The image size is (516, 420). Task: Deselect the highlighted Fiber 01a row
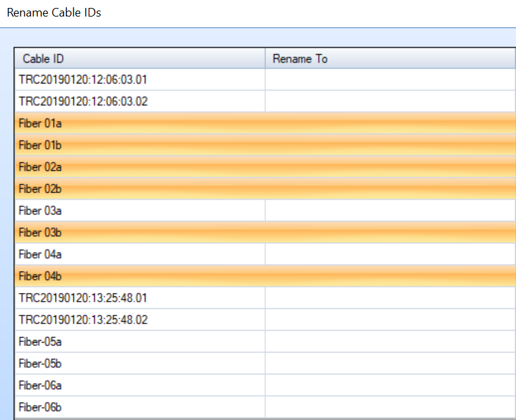pos(265,123)
